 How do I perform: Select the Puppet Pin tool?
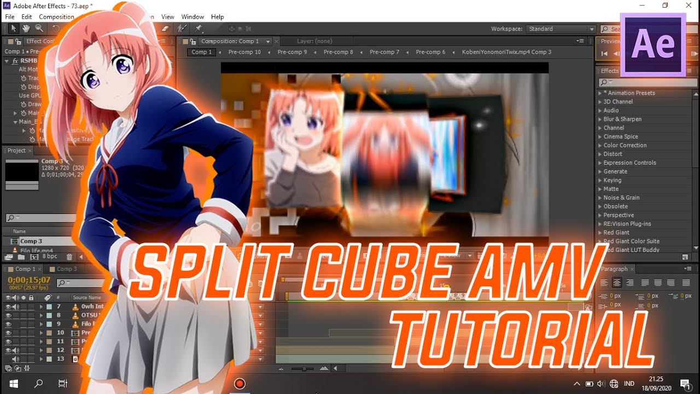pyautogui.click(x=199, y=28)
